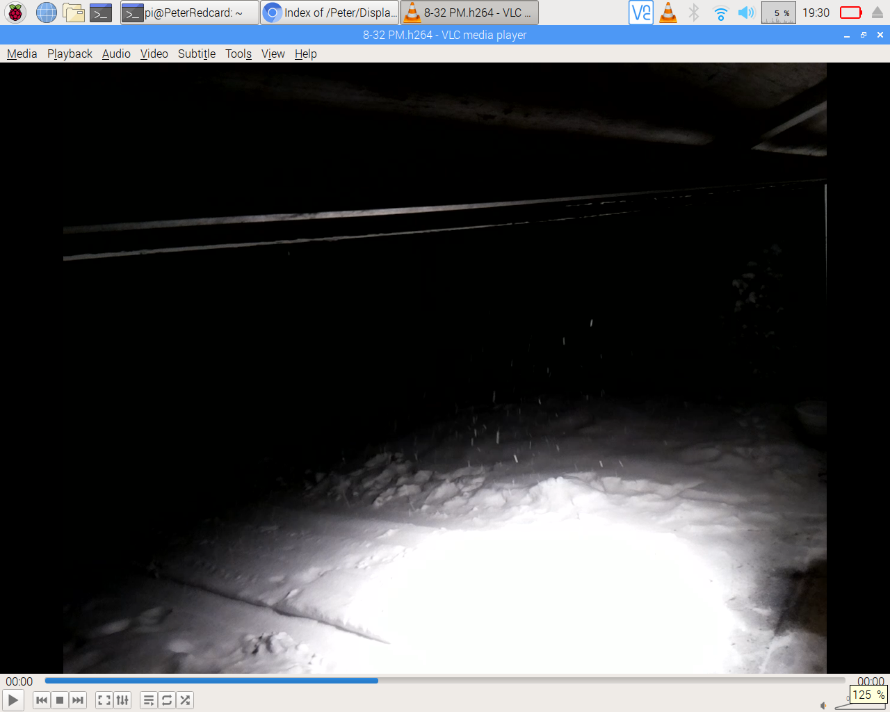This screenshot has width=890, height=712.
Task: Stop playback with the Stop button
Action: (x=60, y=700)
